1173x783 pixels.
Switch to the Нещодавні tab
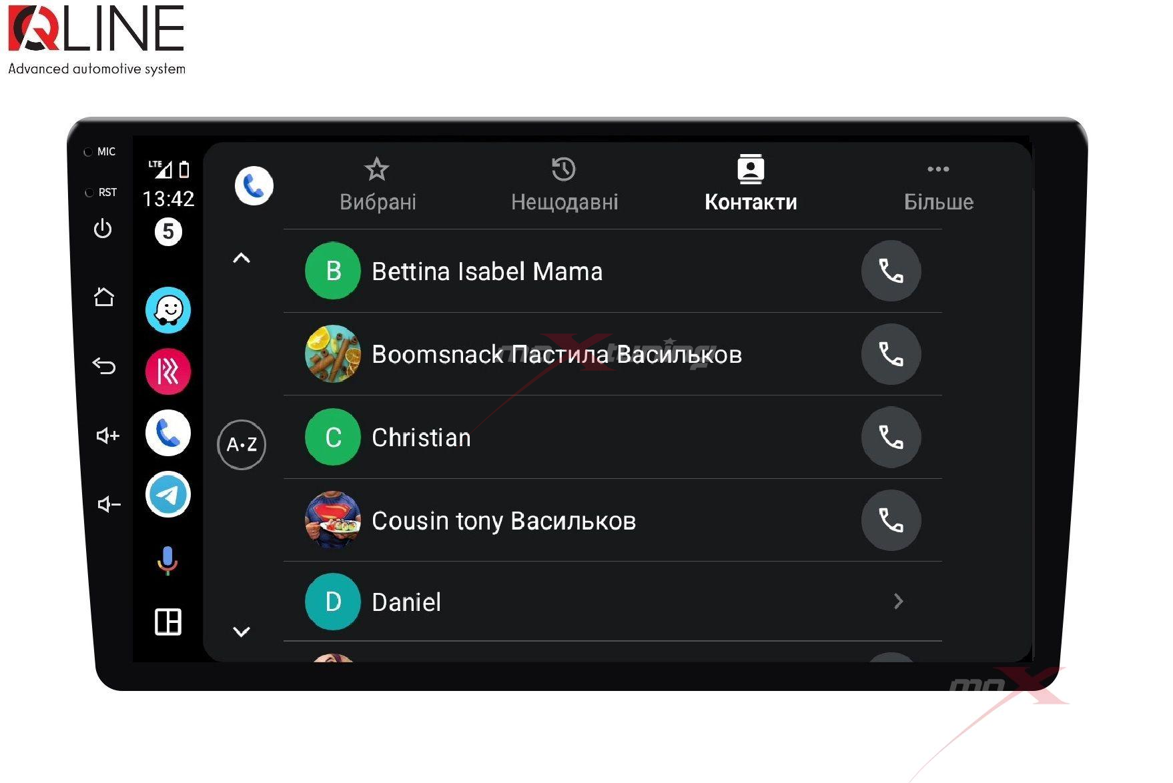pos(564,185)
